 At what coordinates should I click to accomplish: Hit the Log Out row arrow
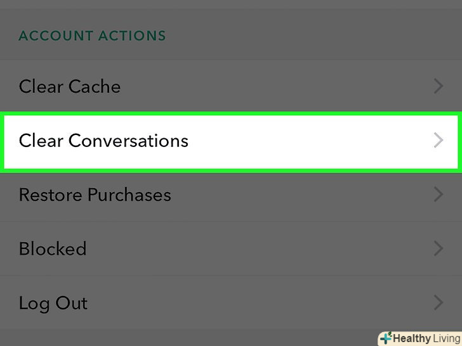[x=438, y=303]
